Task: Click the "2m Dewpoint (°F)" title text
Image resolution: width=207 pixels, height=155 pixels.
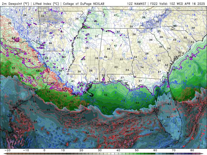Action: [x=15, y=4]
